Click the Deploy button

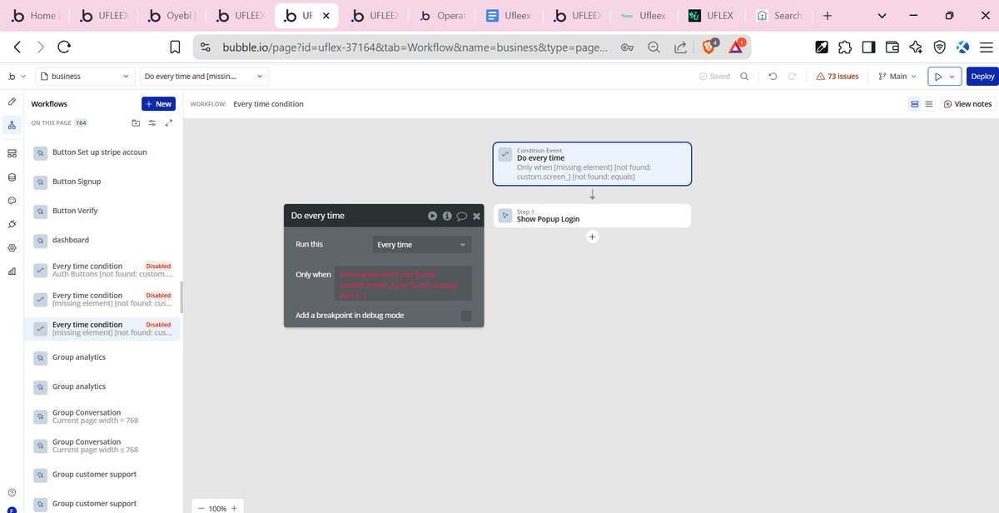pyautogui.click(x=982, y=76)
